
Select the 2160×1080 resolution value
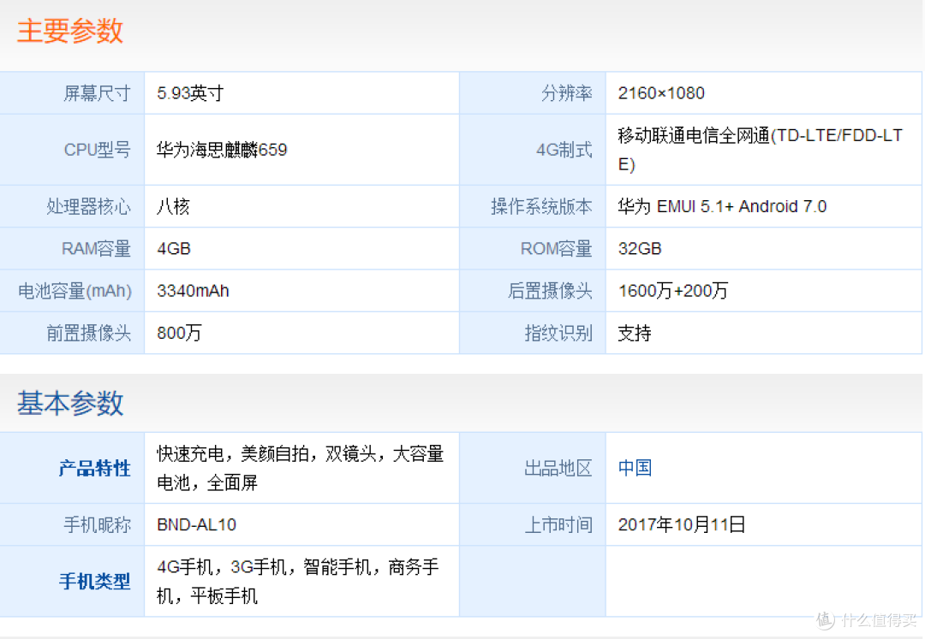coord(661,93)
